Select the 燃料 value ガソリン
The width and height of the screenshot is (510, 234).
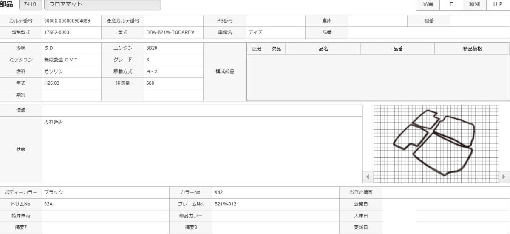(54, 71)
